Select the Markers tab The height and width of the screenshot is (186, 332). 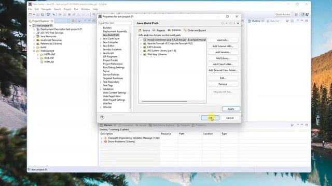point(108,125)
